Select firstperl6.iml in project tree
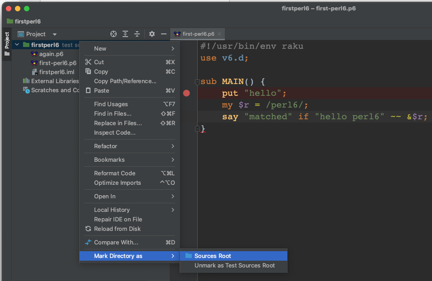 [x=53, y=72]
